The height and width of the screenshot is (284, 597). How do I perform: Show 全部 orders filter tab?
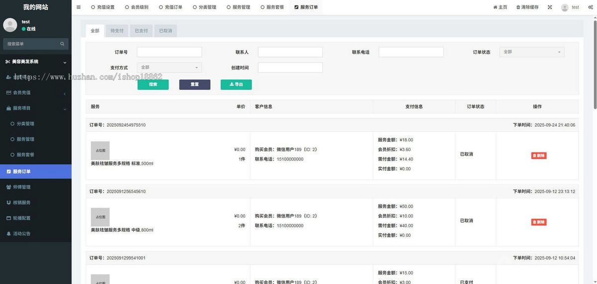[x=95, y=31]
